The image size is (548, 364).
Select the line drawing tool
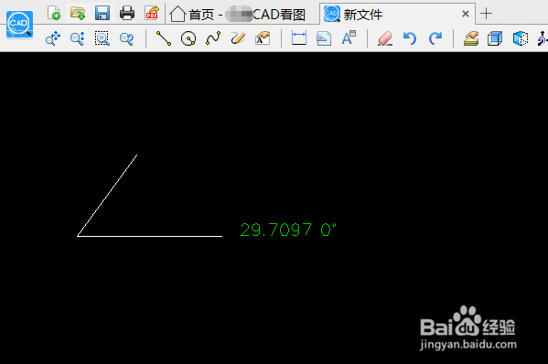[x=164, y=38]
